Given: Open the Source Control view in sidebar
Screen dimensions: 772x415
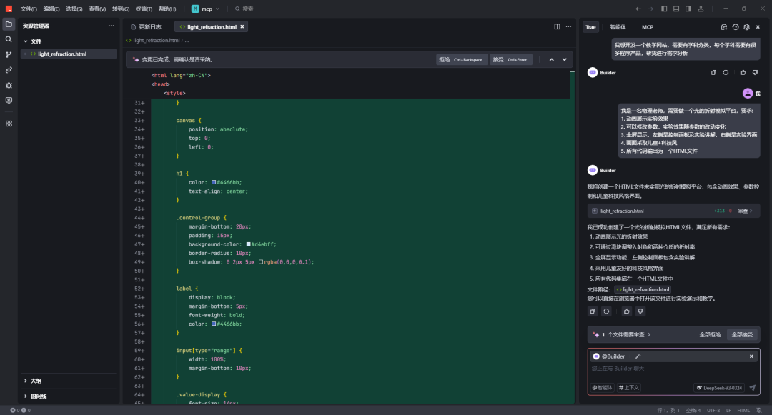Looking at the screenshot, I should tap(9, 54).
